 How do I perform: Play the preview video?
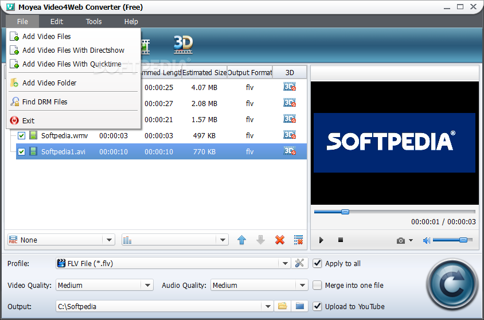coord(321,240)
